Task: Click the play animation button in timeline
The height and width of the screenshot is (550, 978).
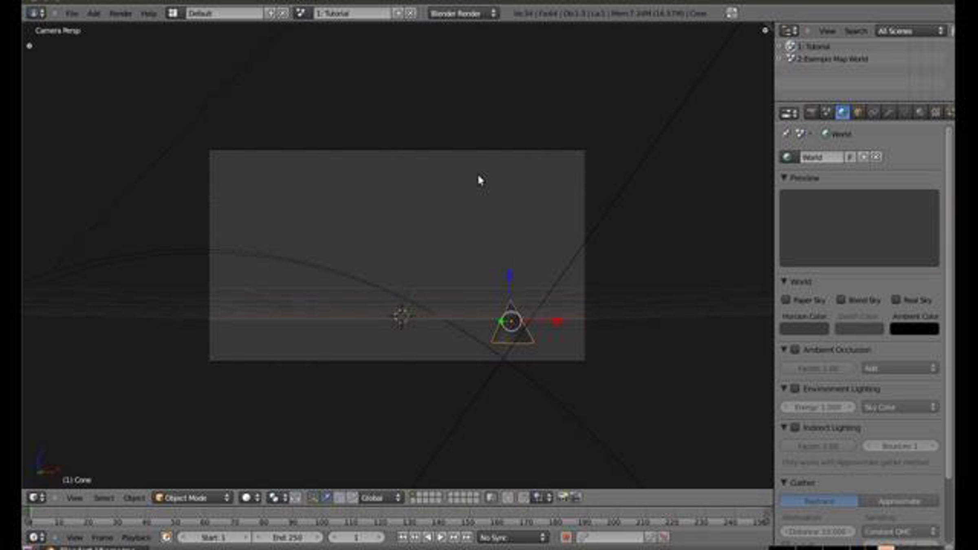Action: click(441, 537)
